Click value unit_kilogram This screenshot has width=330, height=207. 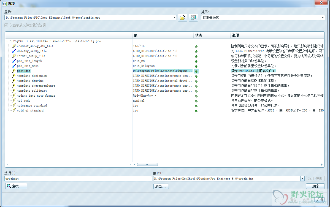click(x=144, y=66)
